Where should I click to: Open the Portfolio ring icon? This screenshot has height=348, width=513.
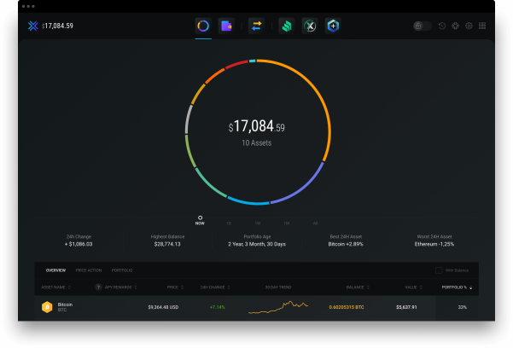tap(203, 26)
